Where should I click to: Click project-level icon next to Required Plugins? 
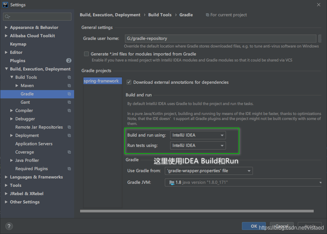69,169
